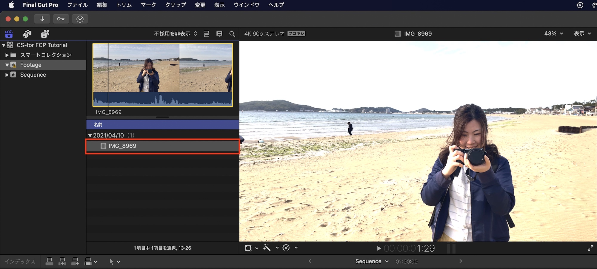
Task: Open the ファイル menu
Action: tap(77, 5)
